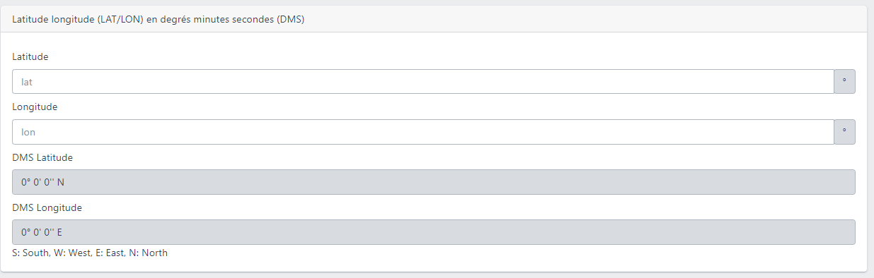Click the degree symbol beside Longitude input

(x=844, y=131)
